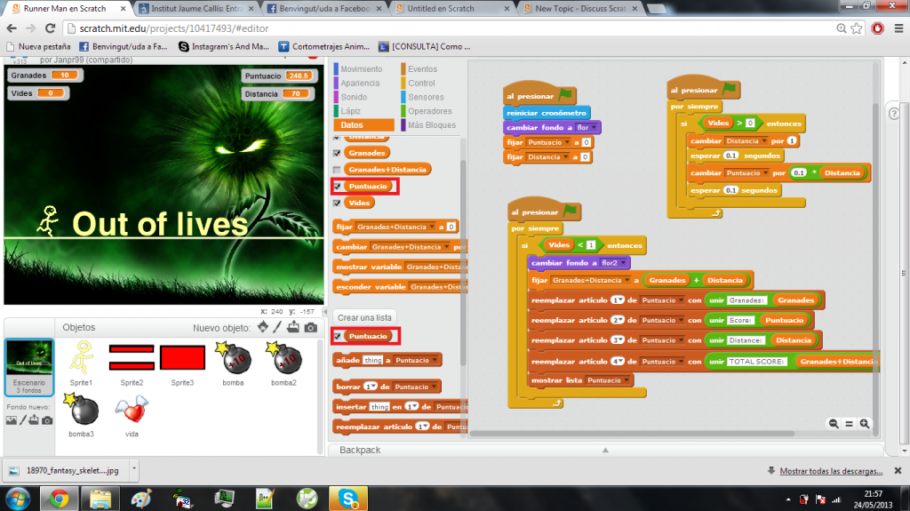The height and width of the screenshot is (511, 910).
Task: Open Skype from the Windows taskbar
Action: pyautogui.click(x=349, y=498)
